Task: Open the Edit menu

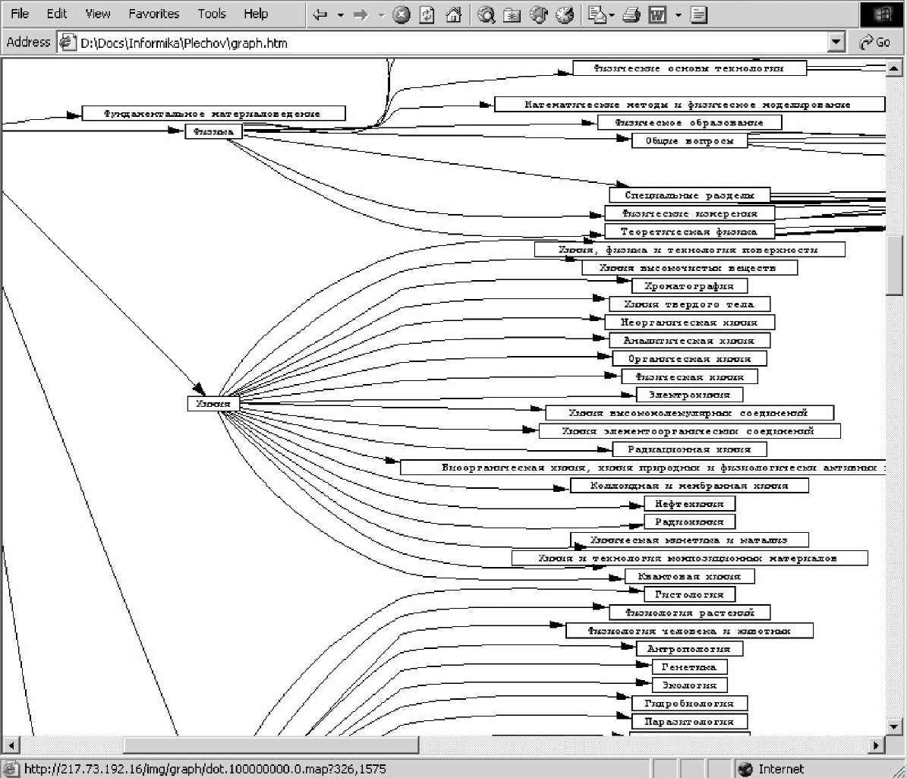Action: (x=57, y=14)
